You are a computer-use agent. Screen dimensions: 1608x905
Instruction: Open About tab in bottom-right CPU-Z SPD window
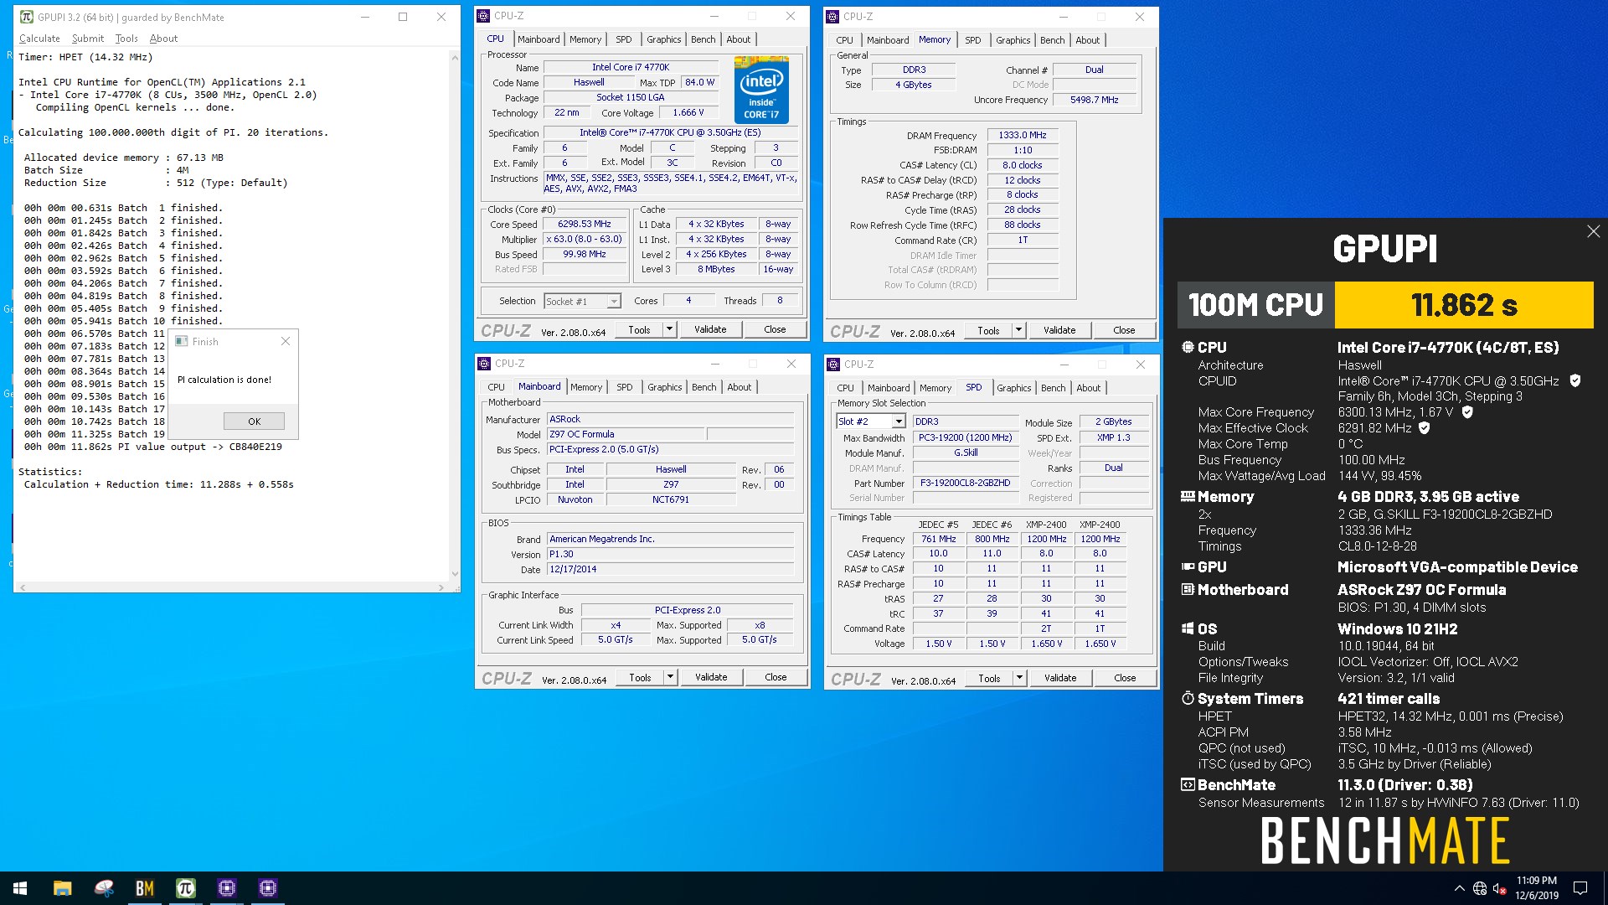pyautogui.click(x=1089, y=388)
